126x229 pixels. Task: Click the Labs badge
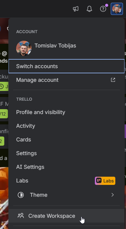click(x=105, y=181)
